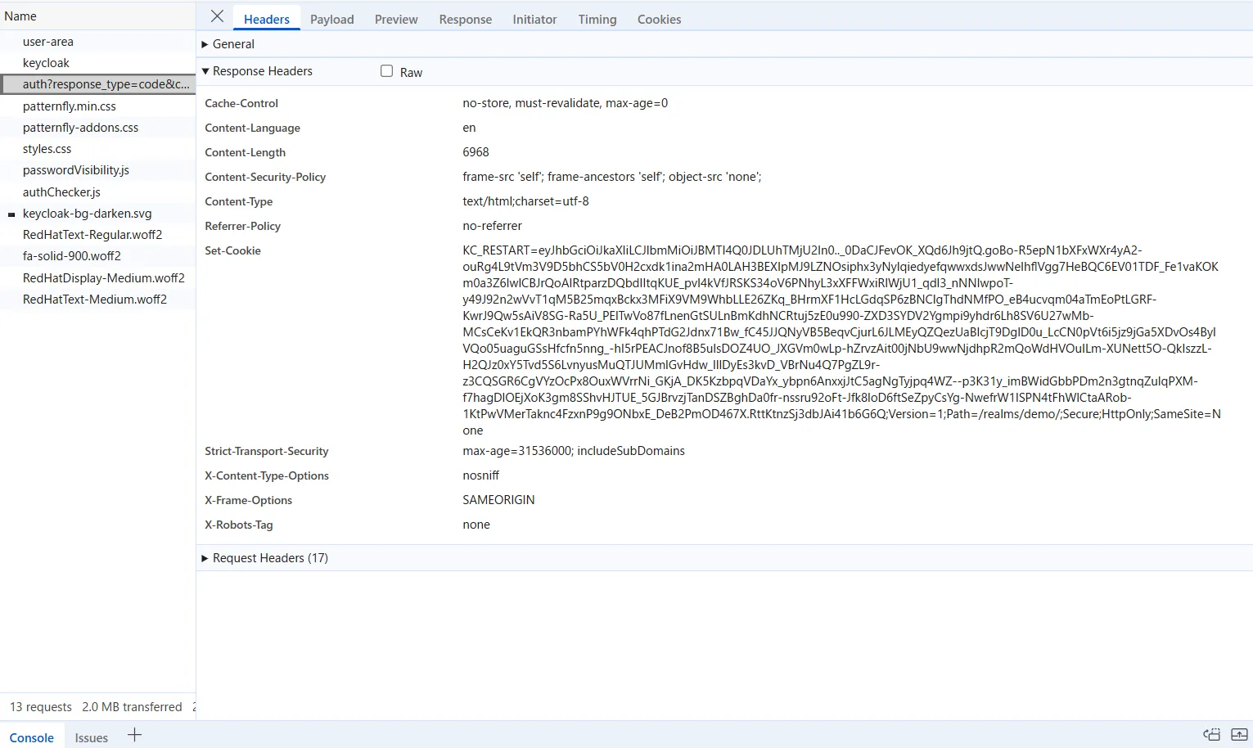Select the patternfly.min.css request
The height and width of the screenshot is (748, 1253).
point(70,106)
